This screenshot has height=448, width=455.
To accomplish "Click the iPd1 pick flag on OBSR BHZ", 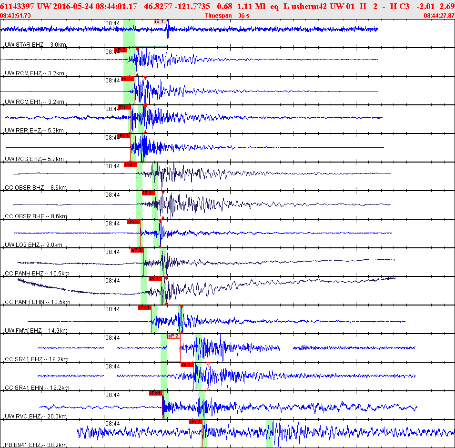I will click(x=130, y=164).
